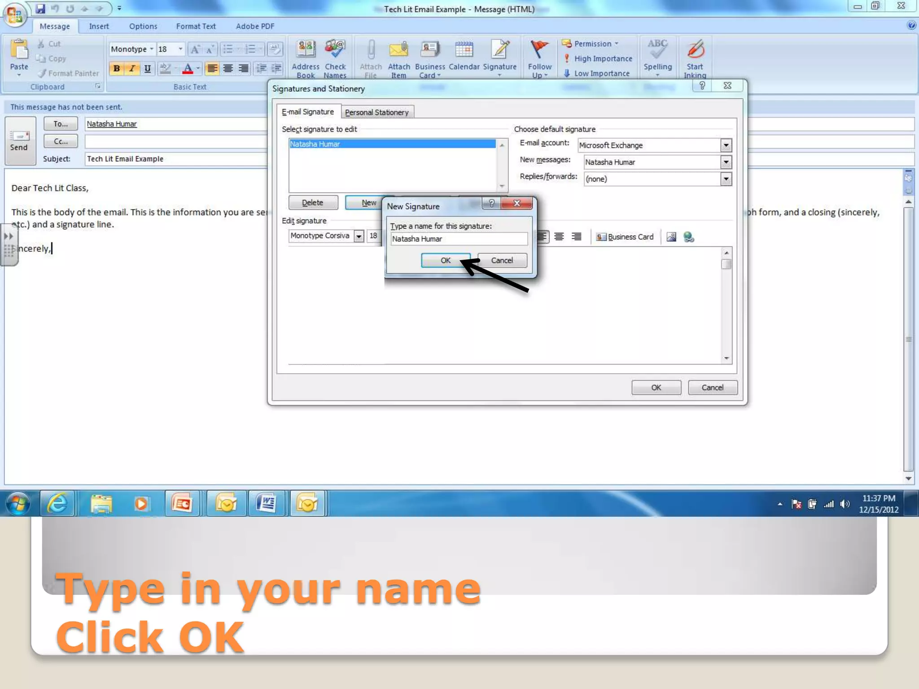
Task: Click OK in New Signature dialog
Action: pos(445,260)
